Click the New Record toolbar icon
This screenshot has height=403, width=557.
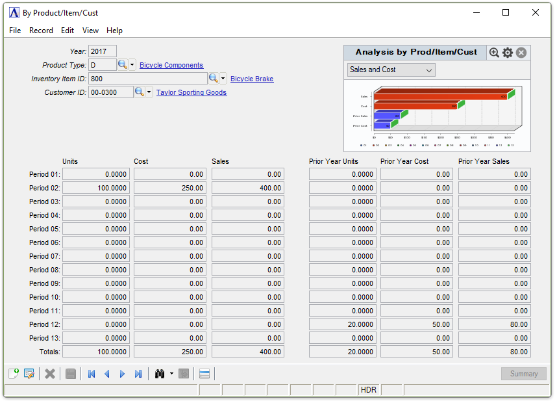pyautogui.click(x=14, y=374)
